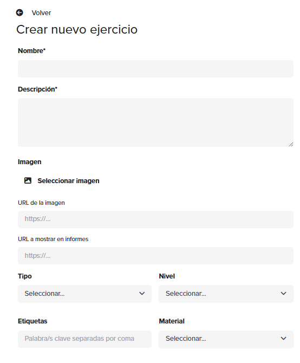
Task: Go back using the Volver link
Action: [x=41, y=13]
